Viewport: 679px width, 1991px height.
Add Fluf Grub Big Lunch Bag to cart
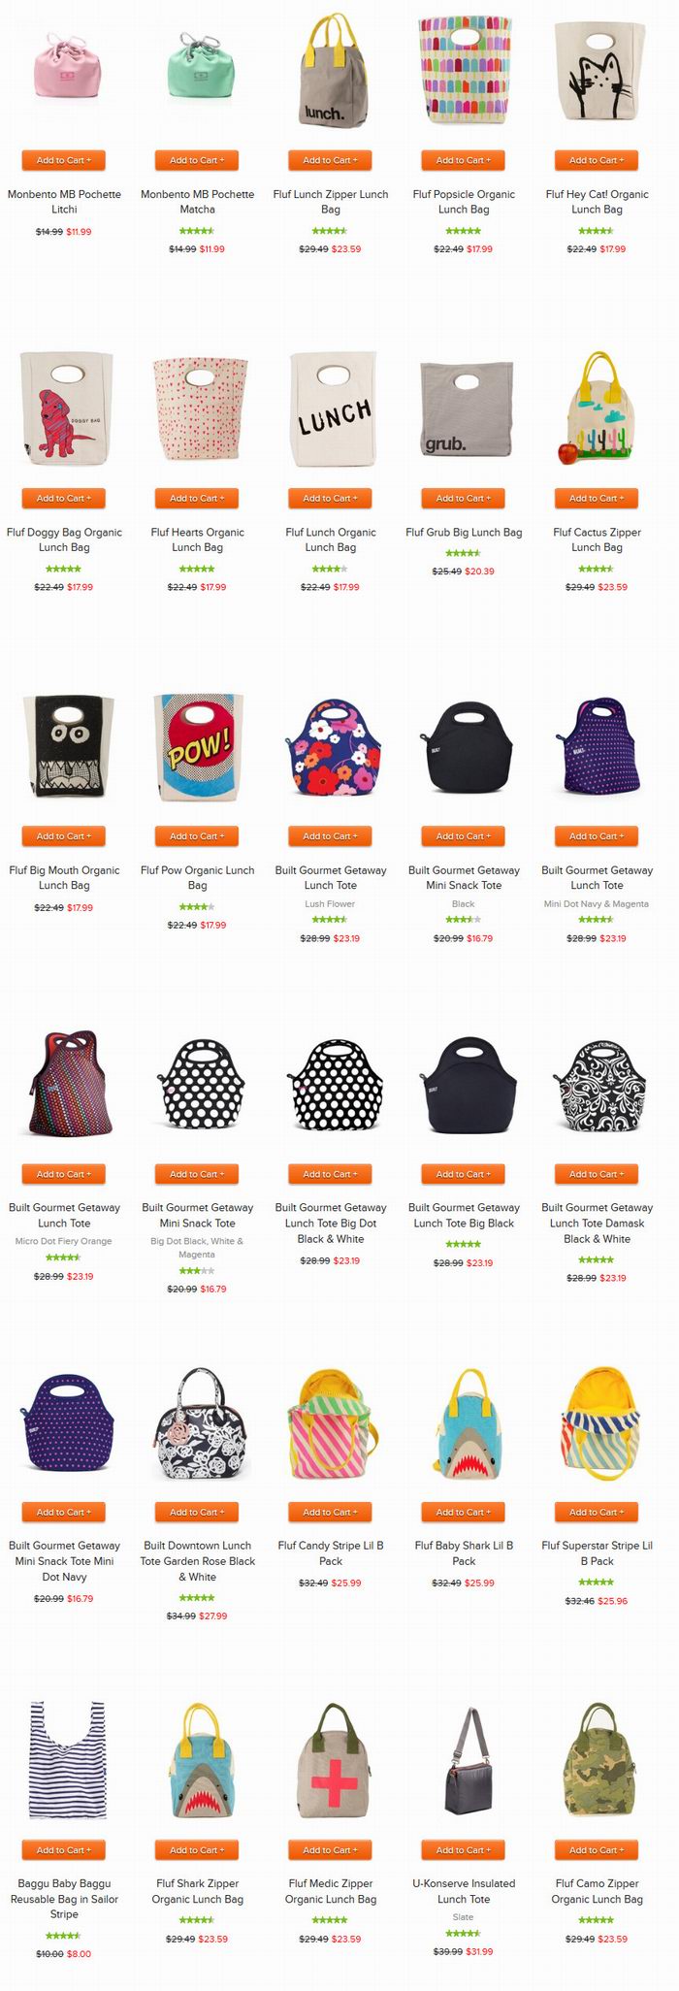(464, 498)
